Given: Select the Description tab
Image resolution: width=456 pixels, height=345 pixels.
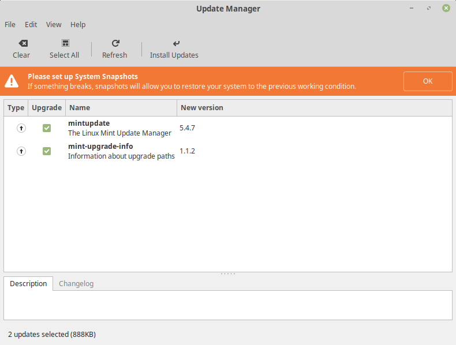Looking at the screenshot, I should 28,284.
